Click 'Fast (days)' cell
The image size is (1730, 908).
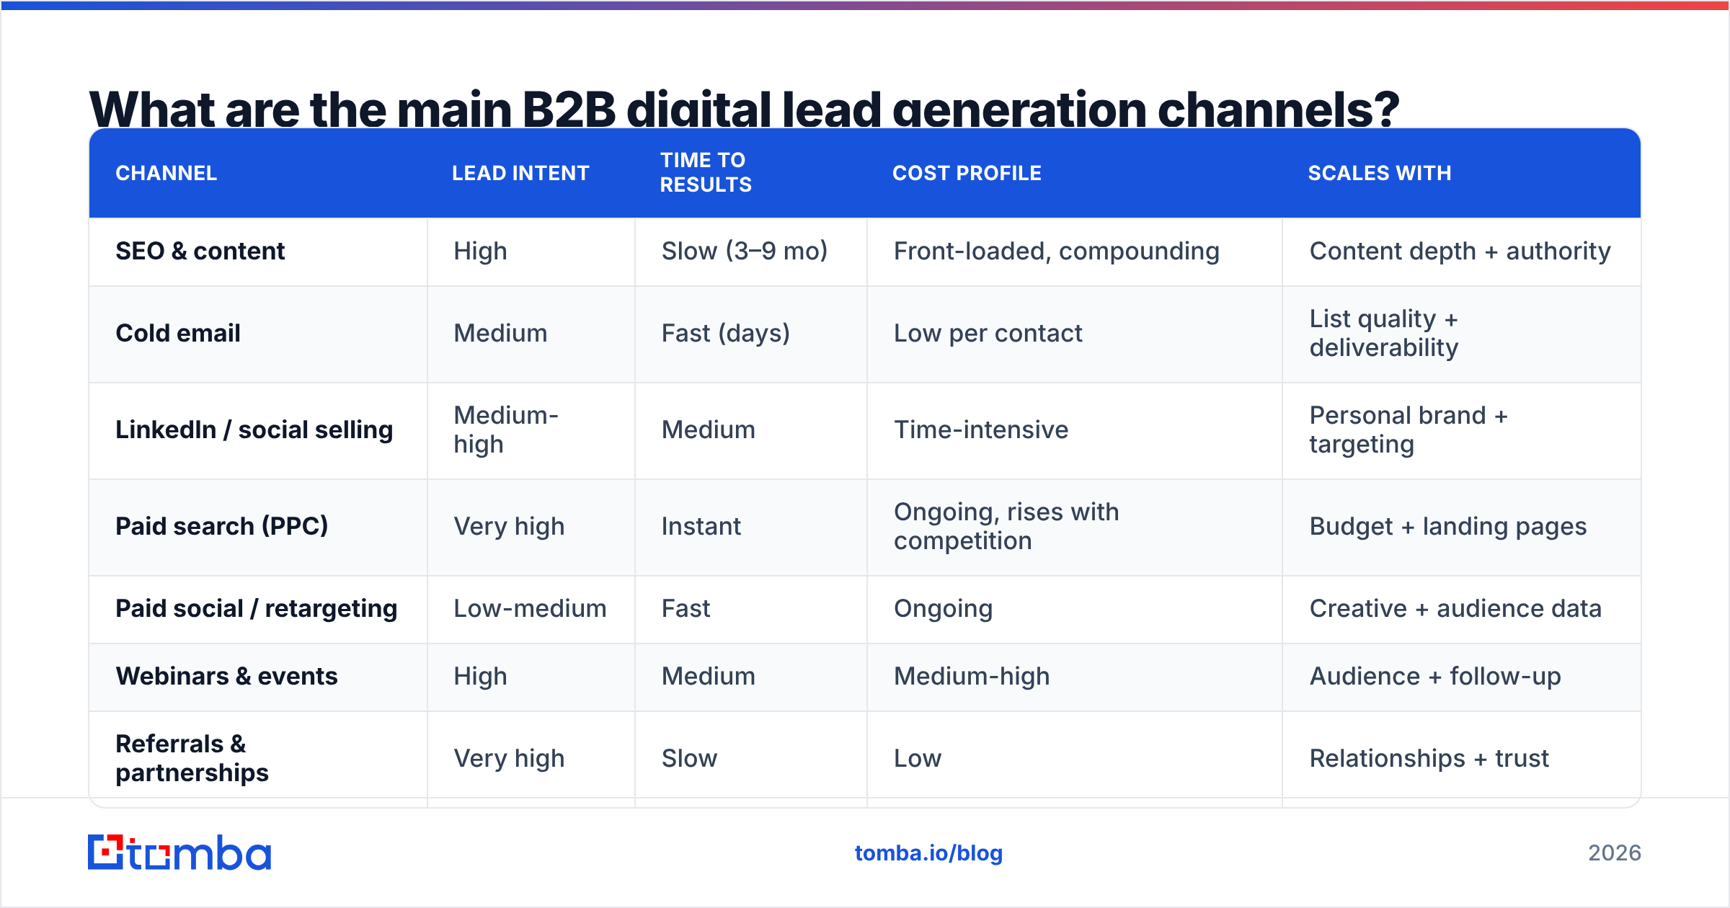[726, 333]
